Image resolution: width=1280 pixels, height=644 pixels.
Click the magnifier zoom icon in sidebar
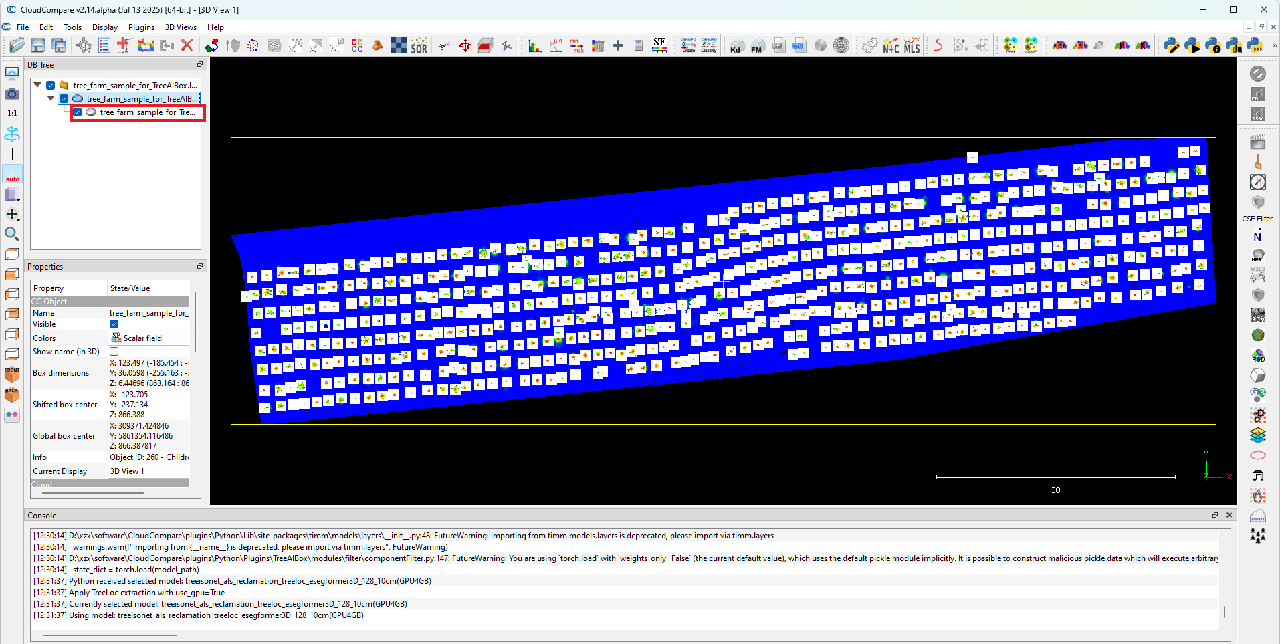tap(12, 234)
